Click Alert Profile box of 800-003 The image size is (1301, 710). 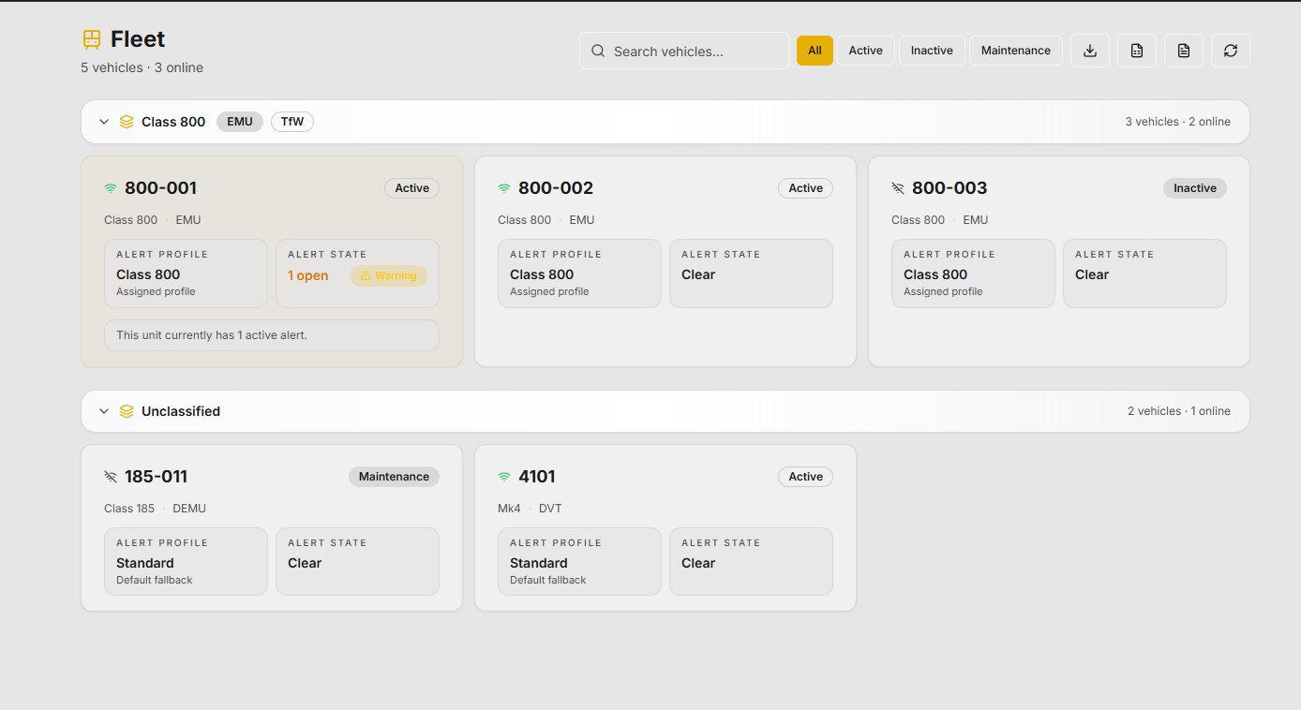coord(973,274)
